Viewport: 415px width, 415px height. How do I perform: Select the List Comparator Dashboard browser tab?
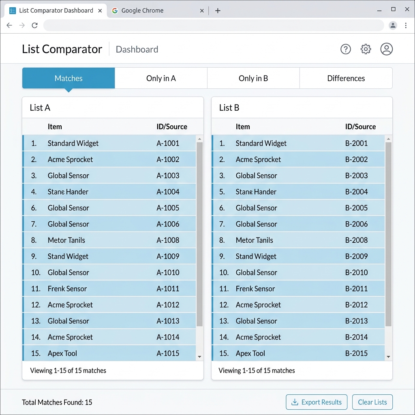56,11
